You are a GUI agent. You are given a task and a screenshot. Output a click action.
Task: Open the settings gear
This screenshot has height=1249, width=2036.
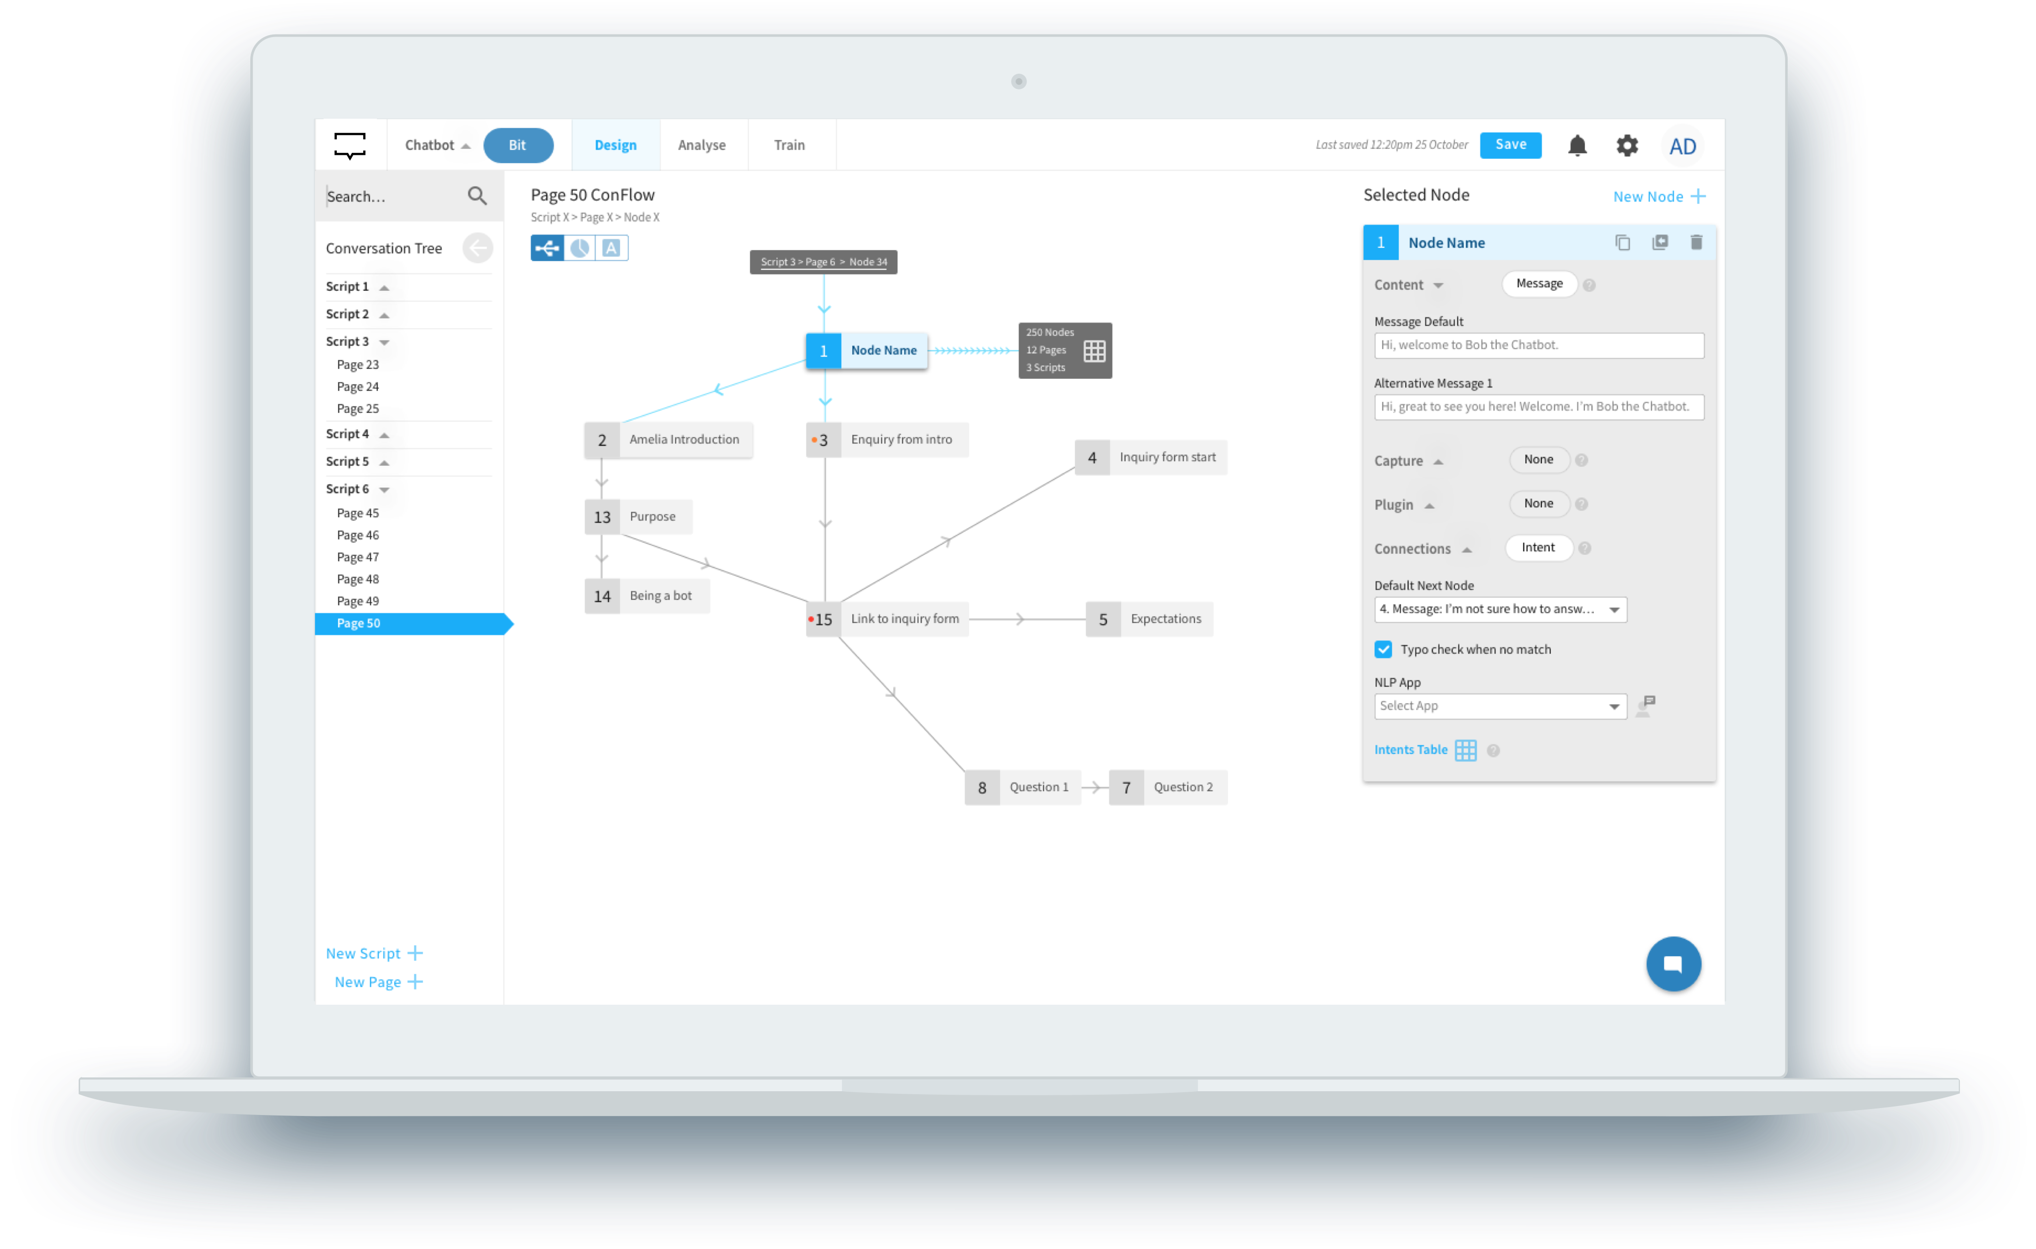(x=1627, y=145)
